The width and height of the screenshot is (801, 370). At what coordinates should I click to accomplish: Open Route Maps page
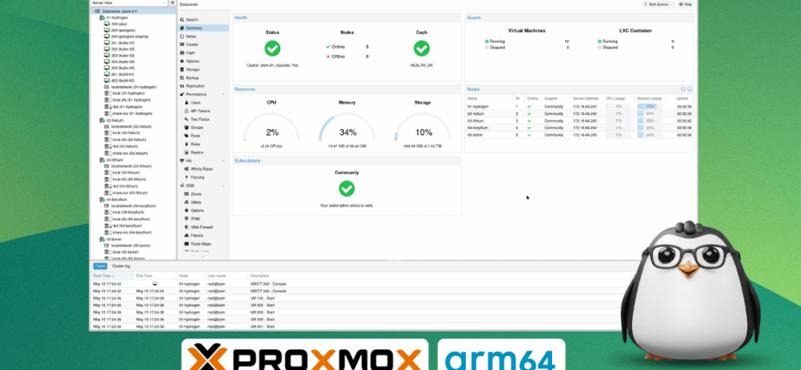200,244
